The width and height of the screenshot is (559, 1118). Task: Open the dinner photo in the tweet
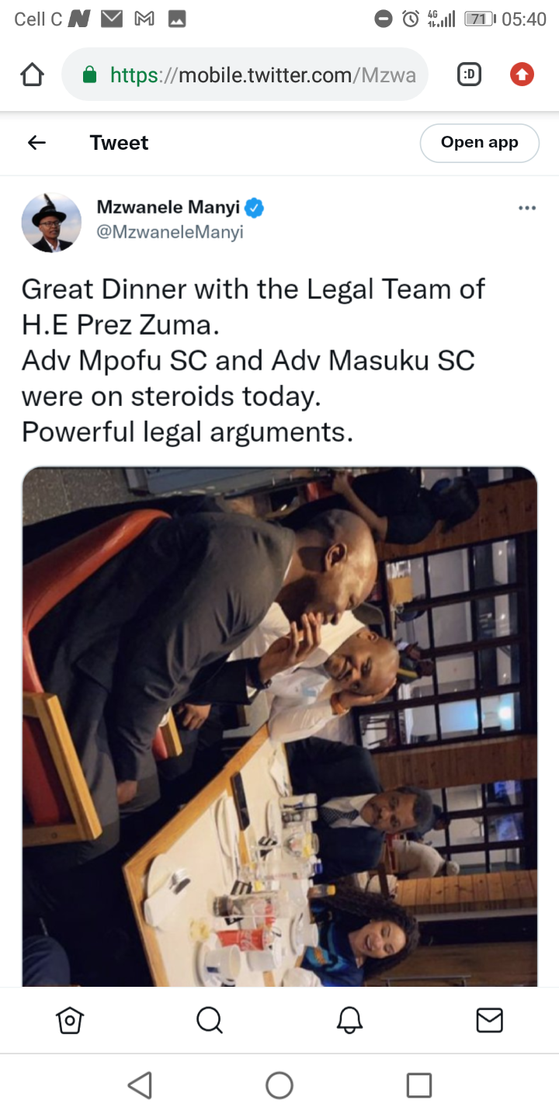click(279, 727)
